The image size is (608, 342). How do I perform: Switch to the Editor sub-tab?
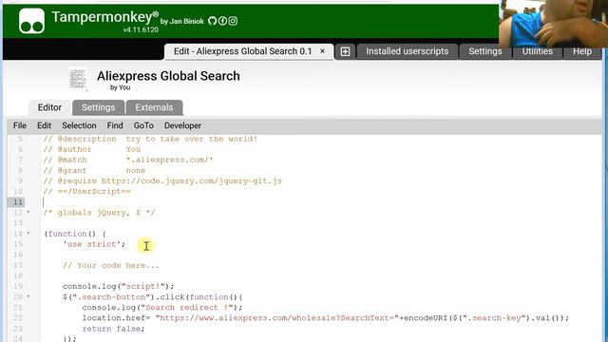[49, 107]
